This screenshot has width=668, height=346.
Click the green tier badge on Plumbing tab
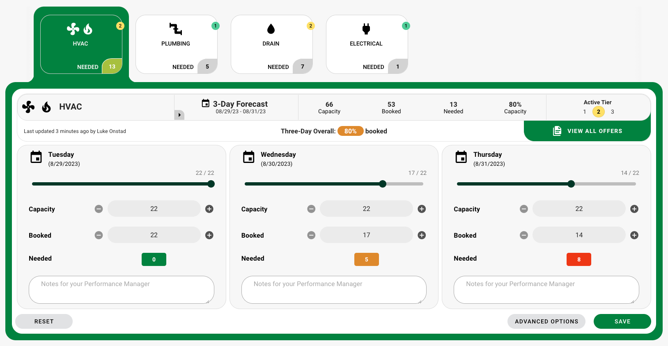(x=216, y=26)
